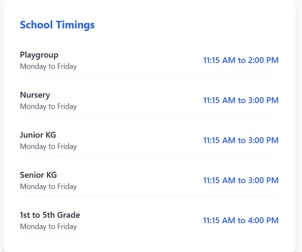302x252 pixels.
Task: Click the School Timings heading
Action: pos(57,25)
